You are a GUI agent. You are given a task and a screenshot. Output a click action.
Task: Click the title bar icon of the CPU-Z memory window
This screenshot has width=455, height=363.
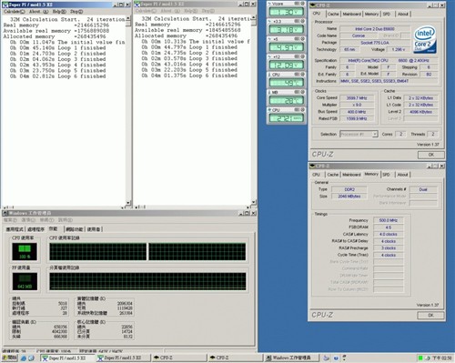tap(313, 166)
